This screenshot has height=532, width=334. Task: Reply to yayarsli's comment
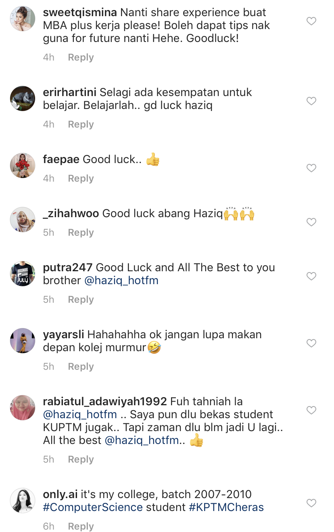click(81, 367)
